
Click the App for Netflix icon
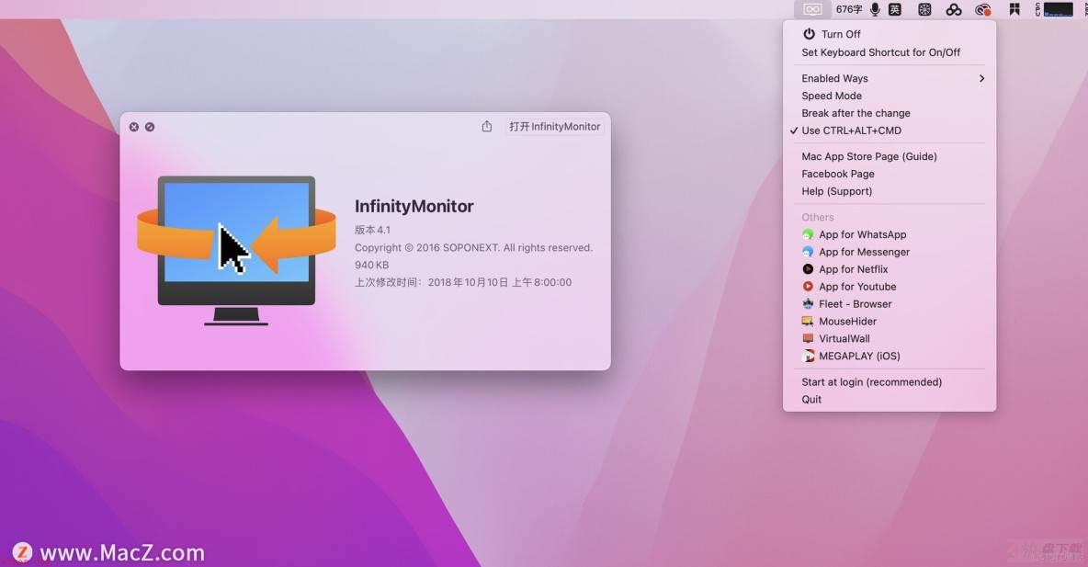click(808, 269)
